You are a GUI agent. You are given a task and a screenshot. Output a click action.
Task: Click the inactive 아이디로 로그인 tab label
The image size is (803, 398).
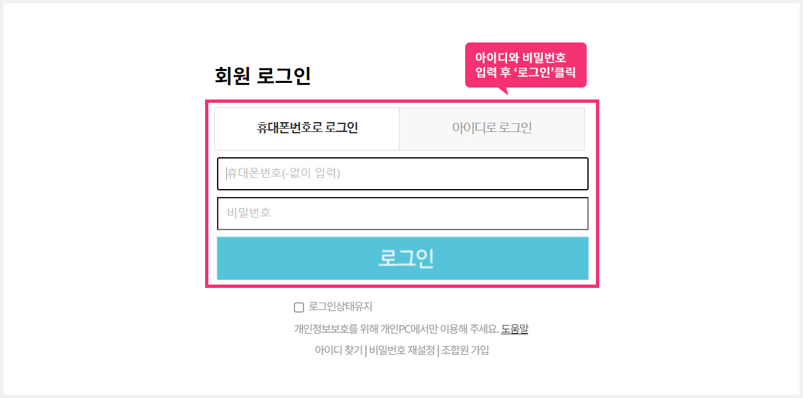tap(491, 128)
